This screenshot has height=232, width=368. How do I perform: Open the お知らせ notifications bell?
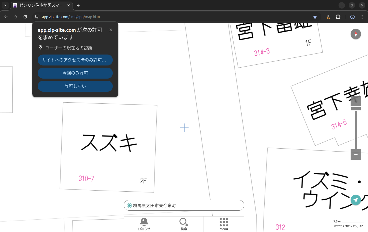point(144,224)
